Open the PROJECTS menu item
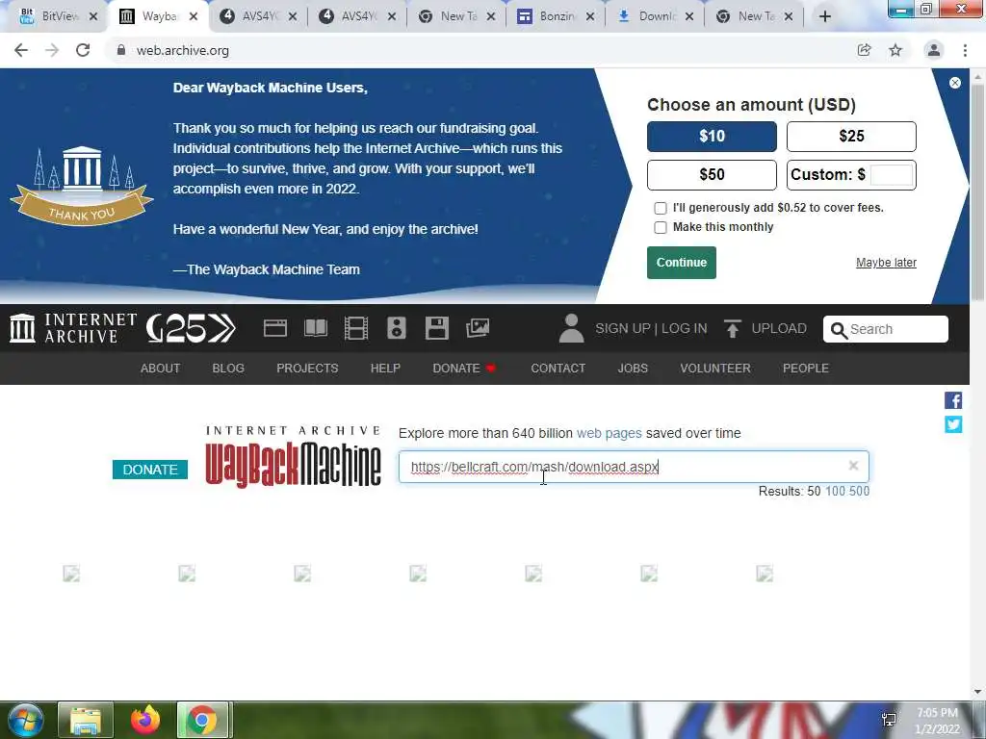 tap(307, 369)
